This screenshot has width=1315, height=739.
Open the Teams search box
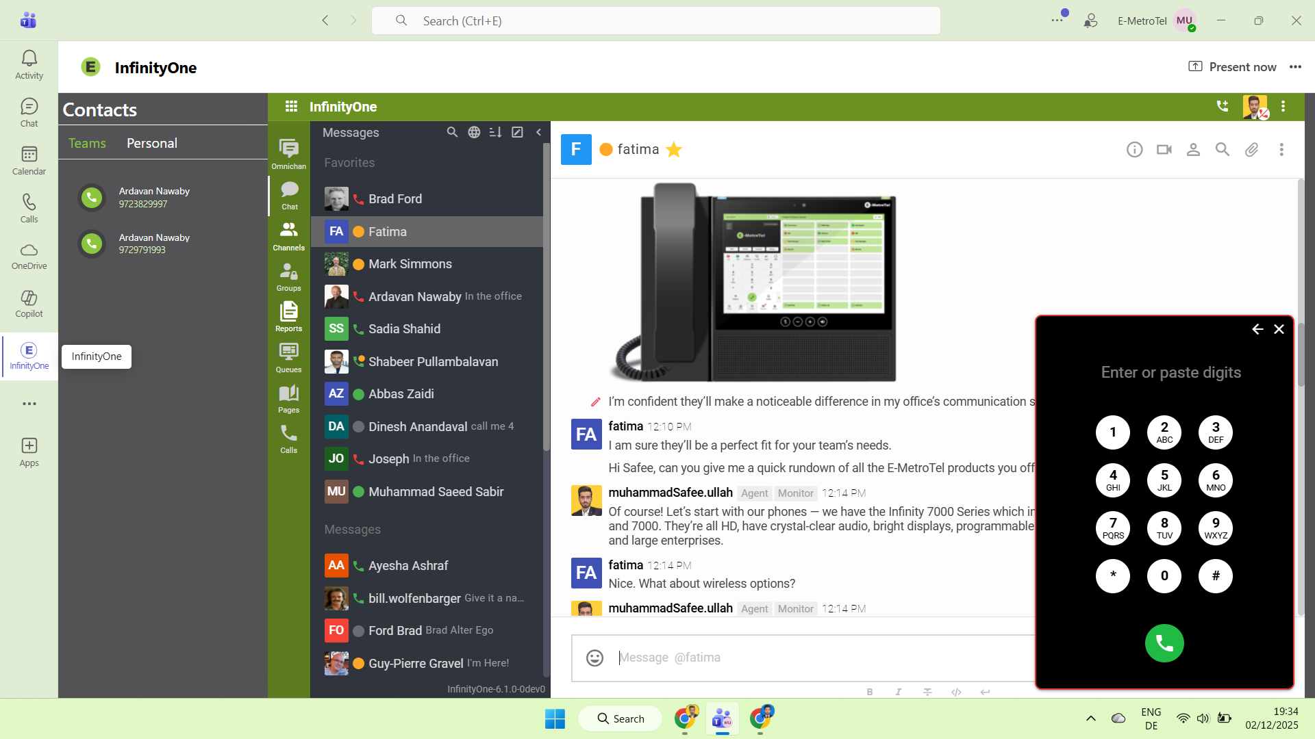(x=655, y=21)
